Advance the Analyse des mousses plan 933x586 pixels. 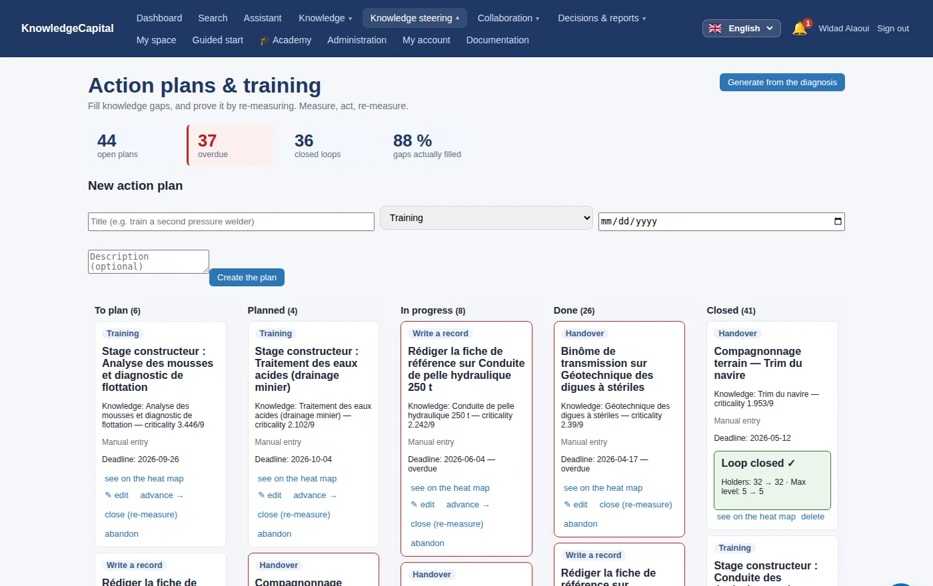162,495
